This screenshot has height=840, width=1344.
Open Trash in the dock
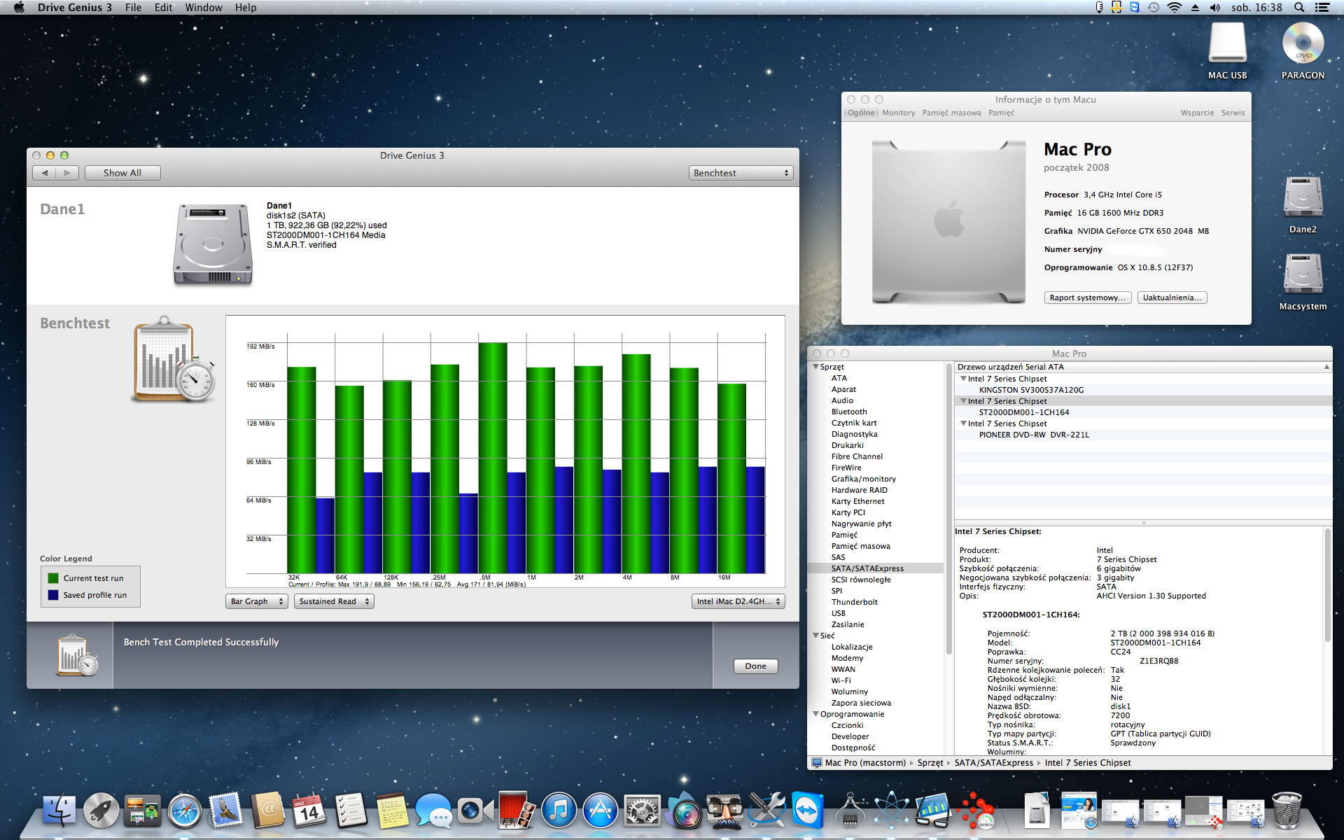(x=1287, y=811)
